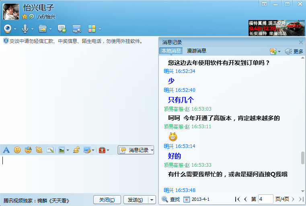
Task: Open the emoticon smiley picker
Action: [17, 150]
